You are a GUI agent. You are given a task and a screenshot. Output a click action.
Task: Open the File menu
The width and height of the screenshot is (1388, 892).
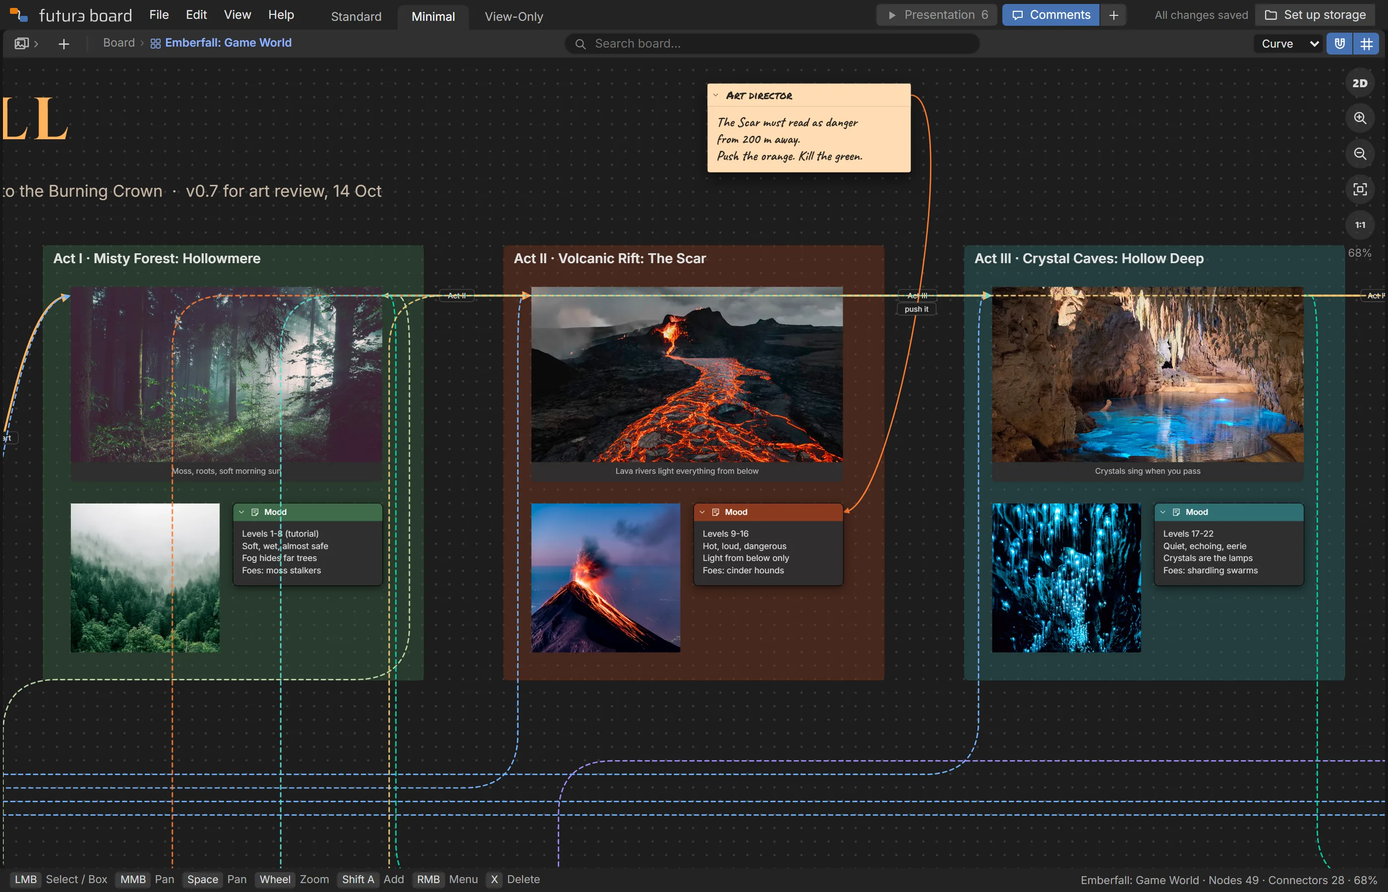[x=159, y=15]
